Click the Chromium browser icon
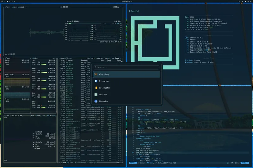The image size is (253, 168). tap(96, 101)
